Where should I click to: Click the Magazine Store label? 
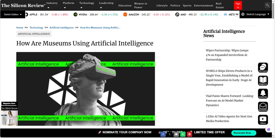(x=9, y=104)
